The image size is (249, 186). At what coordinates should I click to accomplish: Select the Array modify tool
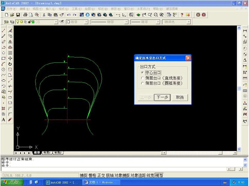coord(10,53)
